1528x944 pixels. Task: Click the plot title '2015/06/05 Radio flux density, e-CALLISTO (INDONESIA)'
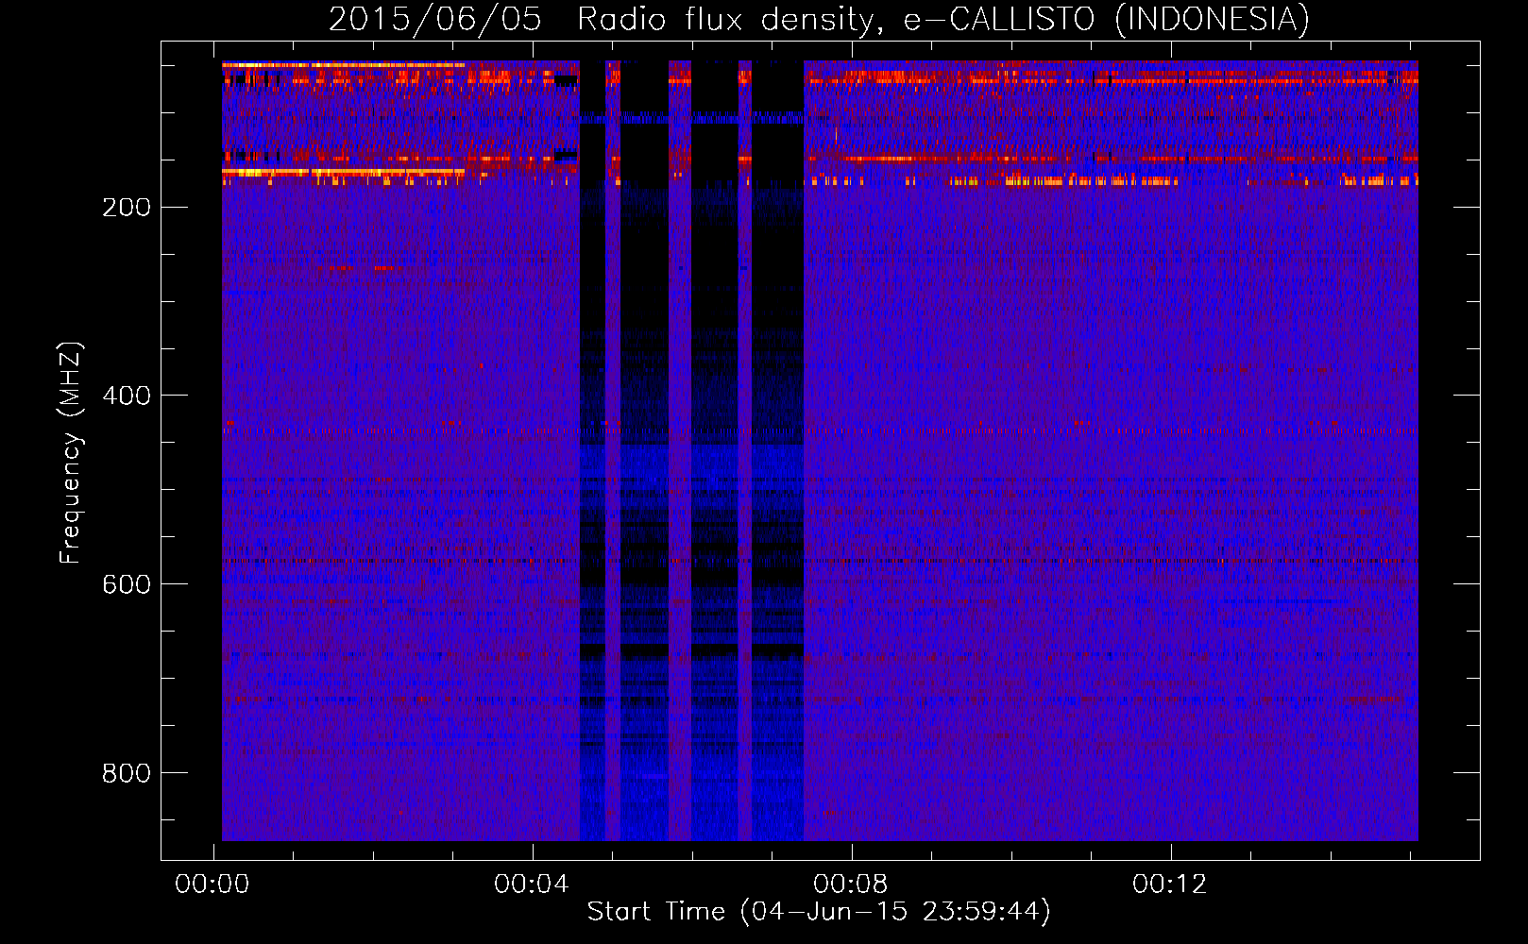pyautogui.click(x=819, y=19)
